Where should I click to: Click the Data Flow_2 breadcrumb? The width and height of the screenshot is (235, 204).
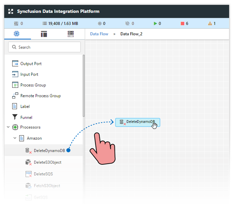coord(131,34)
